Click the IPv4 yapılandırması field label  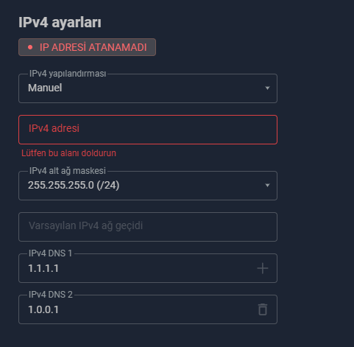coord(68,74)
